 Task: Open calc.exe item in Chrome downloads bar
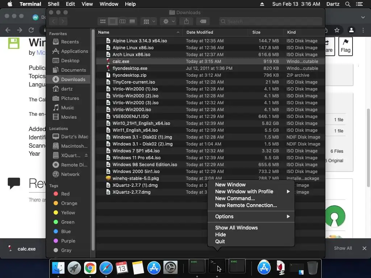22,249
